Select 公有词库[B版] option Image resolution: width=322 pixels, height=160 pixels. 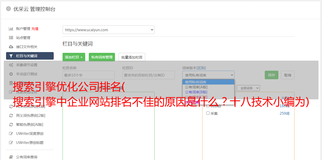tap(208, 92)
